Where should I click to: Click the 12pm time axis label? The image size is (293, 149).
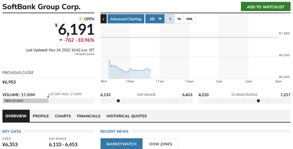tap(189, 81)
